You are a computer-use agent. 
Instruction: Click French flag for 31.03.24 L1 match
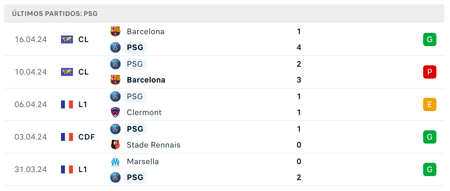(67, 169)
